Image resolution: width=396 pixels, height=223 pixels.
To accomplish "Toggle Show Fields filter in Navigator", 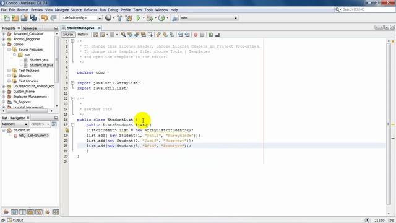I will coord(14,212).
